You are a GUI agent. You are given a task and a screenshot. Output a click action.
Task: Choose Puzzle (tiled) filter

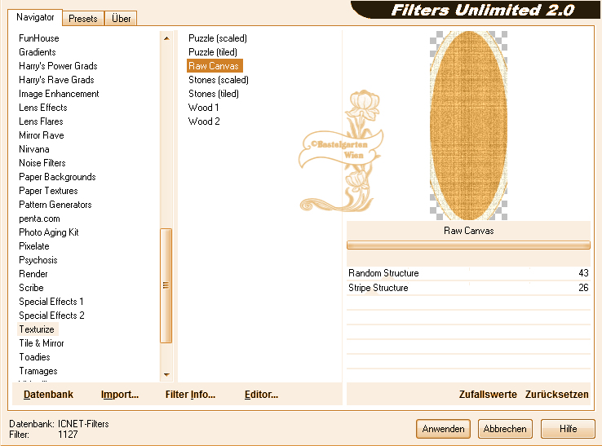click(x=213, y=52)
